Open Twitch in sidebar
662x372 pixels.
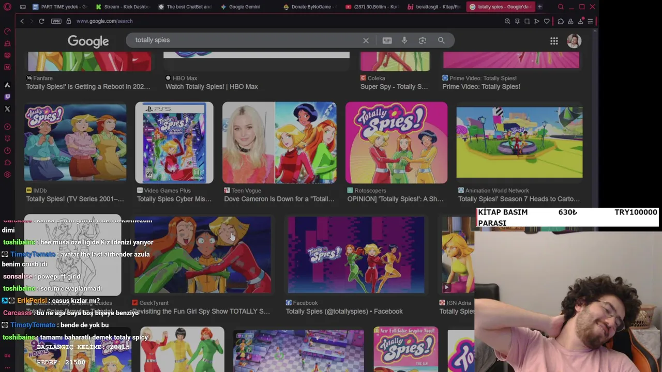7,97
